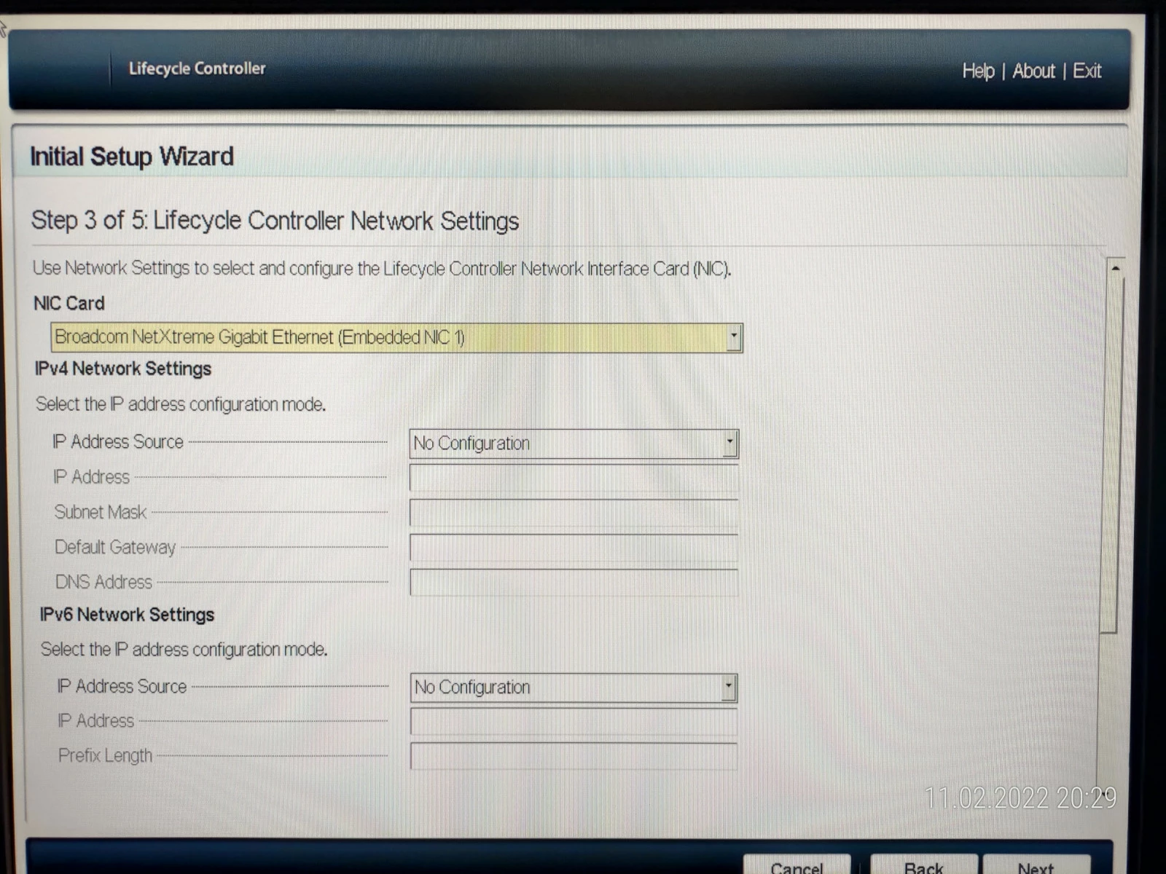This screenshot has width=1166, height=874.
Task: Click the IPv6 No Configuration dropdown arrow
Action: click(729, 688)
